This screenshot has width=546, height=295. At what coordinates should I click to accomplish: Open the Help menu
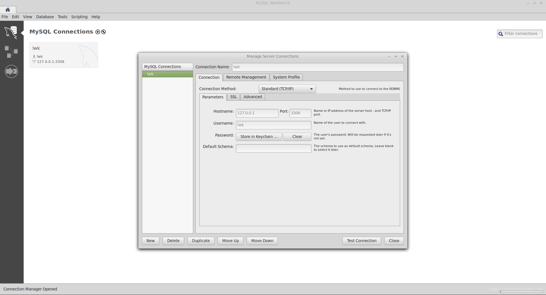(x=96, y=17)
